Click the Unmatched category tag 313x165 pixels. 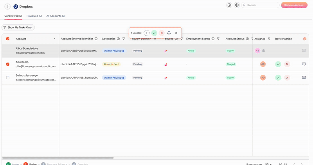[x=111, y=64]
